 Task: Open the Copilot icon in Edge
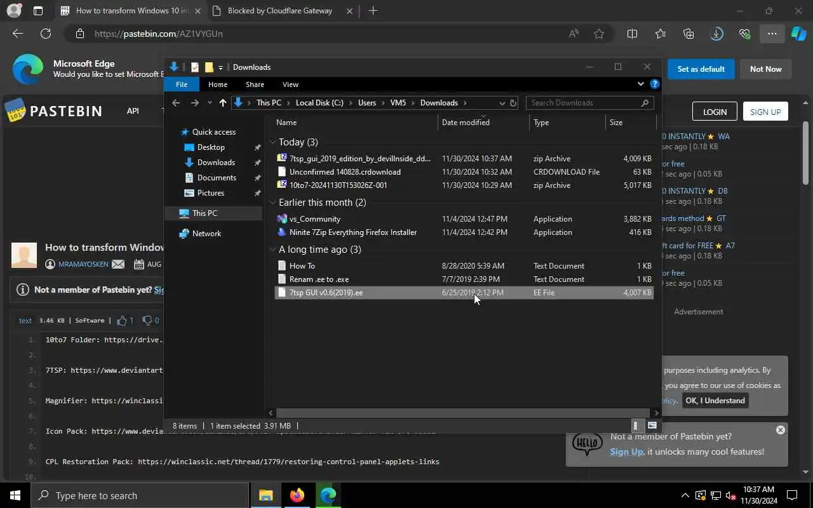click(798, 34)
